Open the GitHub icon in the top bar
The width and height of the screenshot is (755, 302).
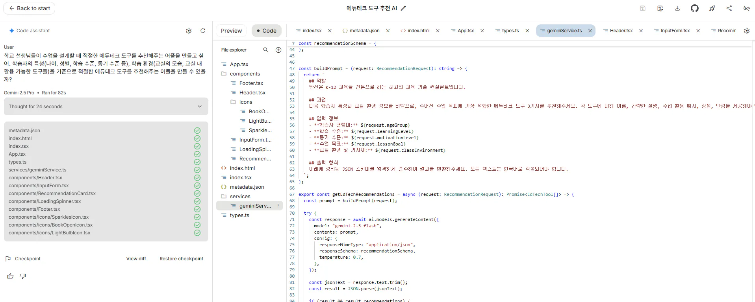pos(695,8)
